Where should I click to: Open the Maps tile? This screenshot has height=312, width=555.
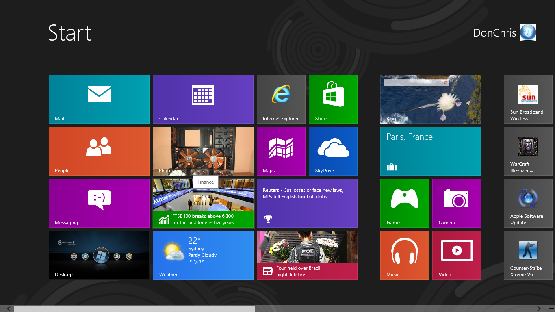pyautogui.click(x=281, y=151)
